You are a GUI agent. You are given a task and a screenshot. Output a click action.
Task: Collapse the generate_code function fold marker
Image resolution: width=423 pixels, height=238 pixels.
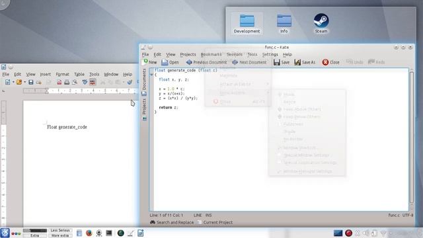coord(151,75)
